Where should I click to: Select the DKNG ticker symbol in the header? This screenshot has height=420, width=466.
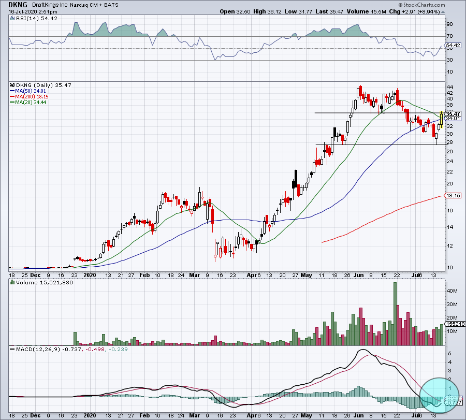click(x=18, y=5)
